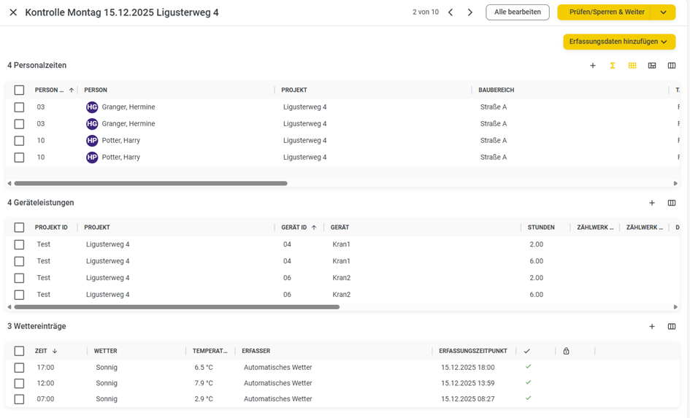
Task: Click the WETTER column header
Action: [106, 351]
